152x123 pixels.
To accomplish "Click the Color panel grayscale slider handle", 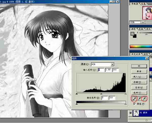I will 146,34.
